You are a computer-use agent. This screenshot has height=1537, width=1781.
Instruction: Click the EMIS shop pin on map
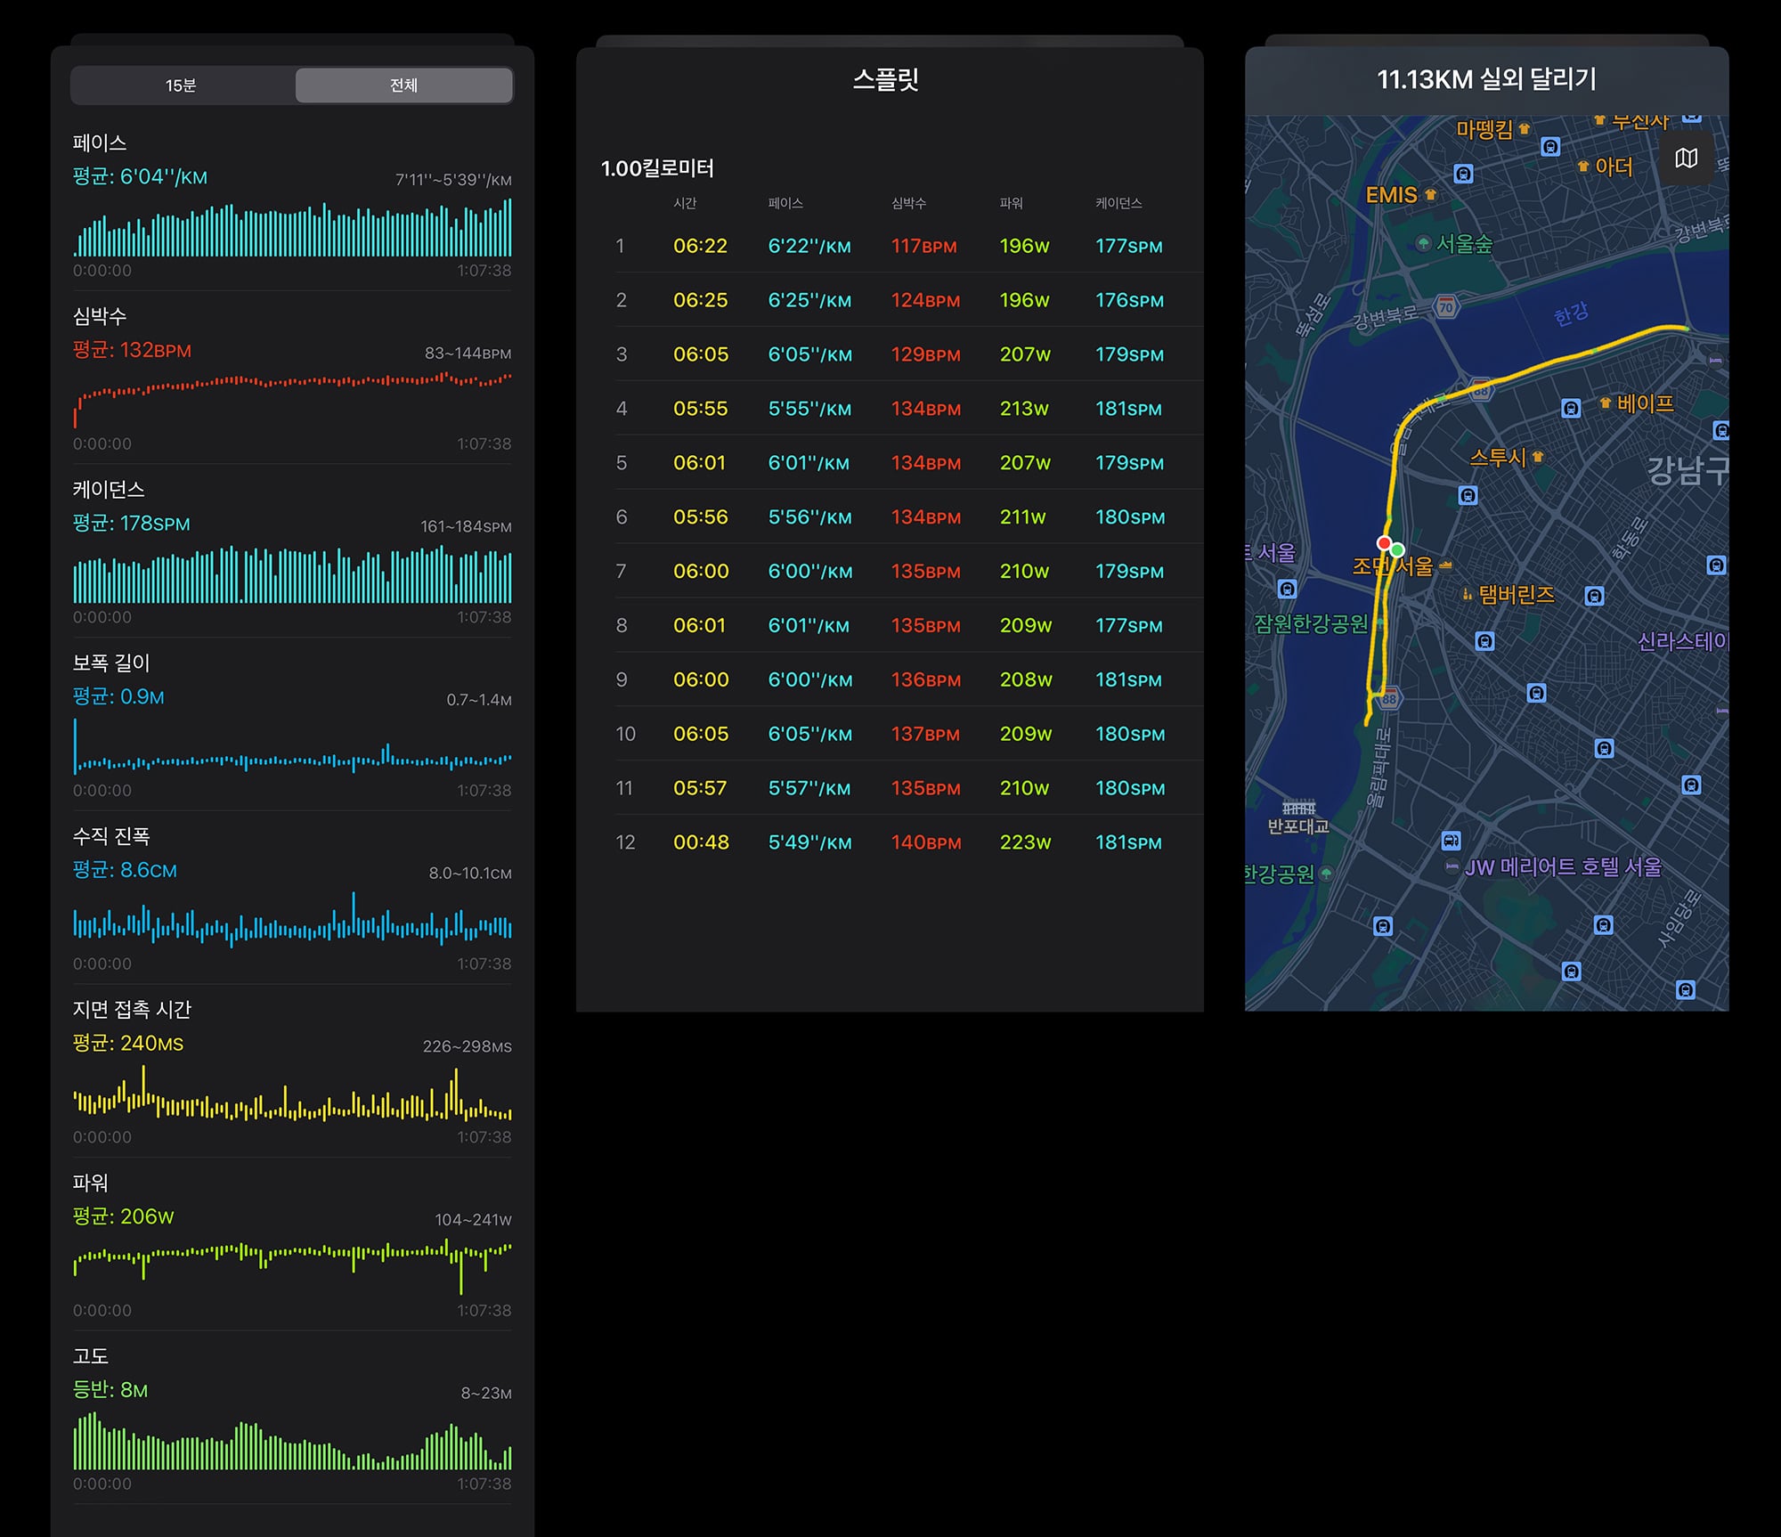pos(1430,194)
